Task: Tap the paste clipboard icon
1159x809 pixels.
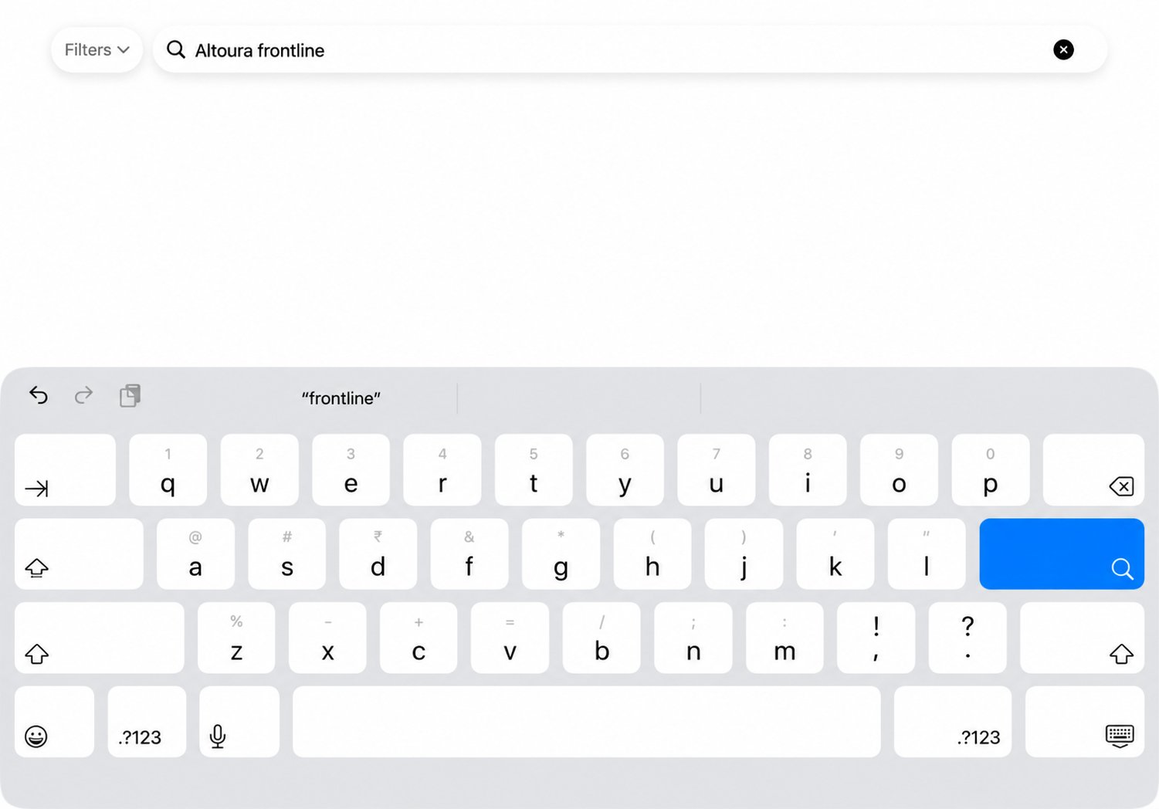Action: 130,395
